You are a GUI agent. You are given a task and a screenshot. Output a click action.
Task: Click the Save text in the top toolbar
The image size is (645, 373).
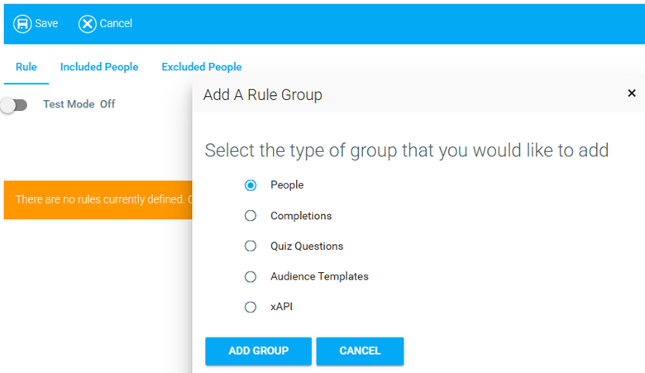(46, 23)
